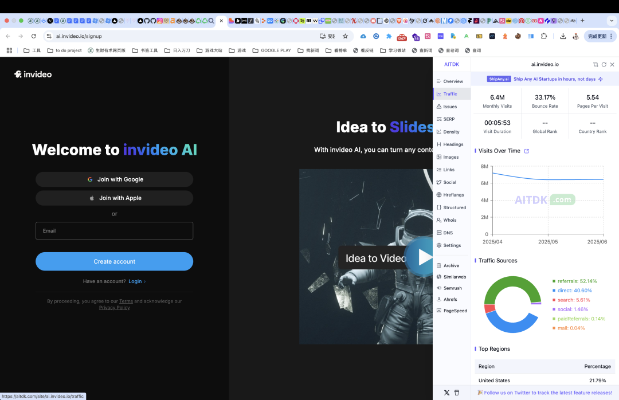Follow us on Twitter link

pos(545,393)
